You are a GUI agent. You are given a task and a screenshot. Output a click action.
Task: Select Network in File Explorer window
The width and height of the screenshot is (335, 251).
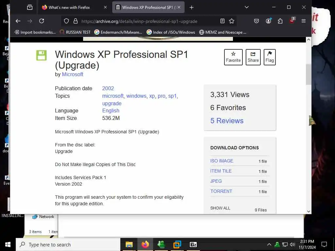tap(44, 217)
